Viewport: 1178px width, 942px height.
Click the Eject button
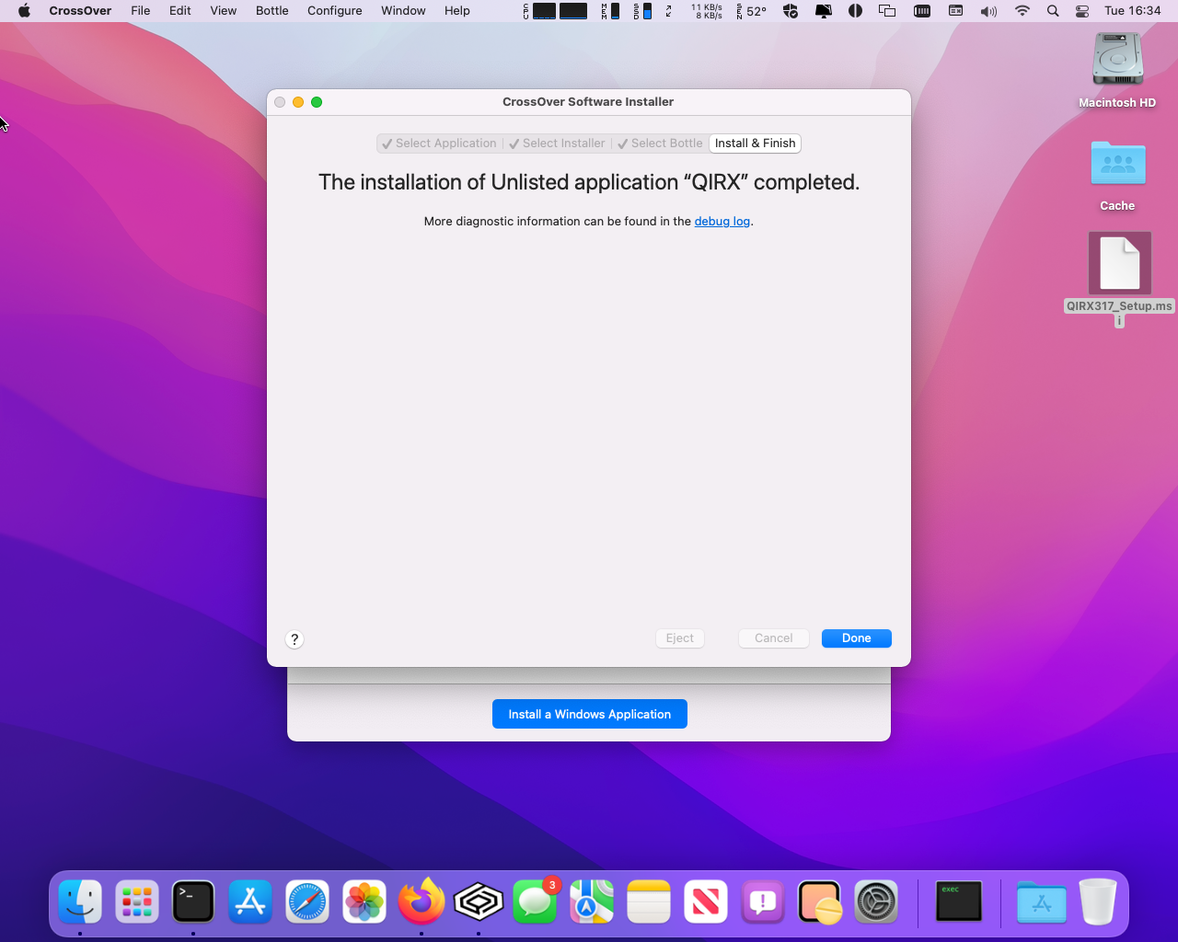tap(680, 638)
